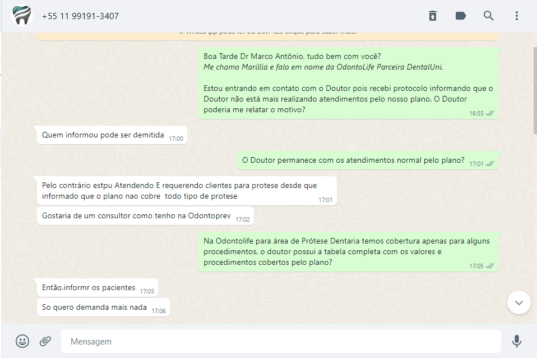
Task: Click the paperclip attach icon
Action: coord(45,341)
